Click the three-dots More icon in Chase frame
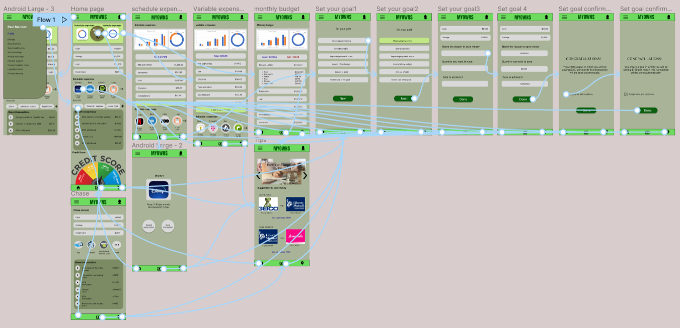Image resolution: width=680 pixels, height=328 pixels. 117,245
